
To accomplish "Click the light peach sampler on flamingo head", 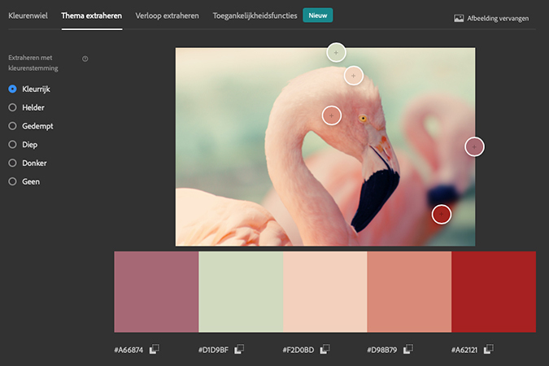I will 353,76.
